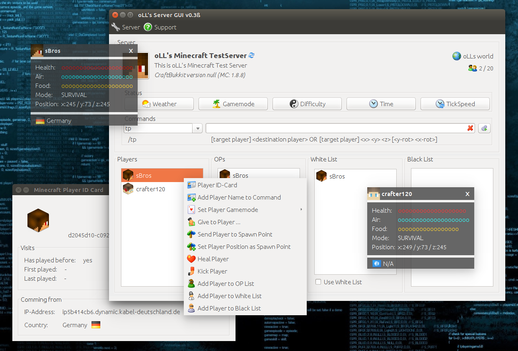Click the N/A globe icon in crafter120 popup
The height and width of the screenshot is (351, 518).
click(376, 264)
